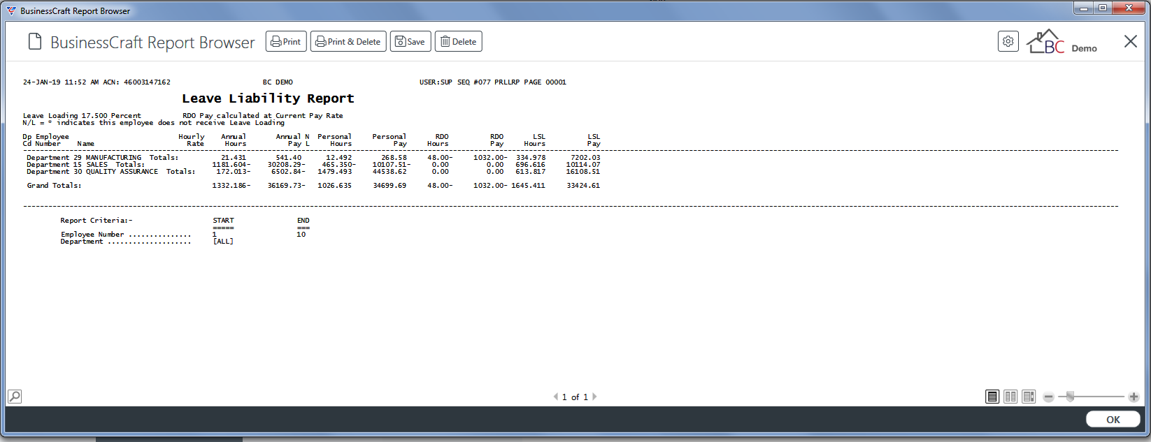Zoom in with the plus button
Image resolution: width=1151 pixels, height=442 pixels.
tap(1134, 397)
